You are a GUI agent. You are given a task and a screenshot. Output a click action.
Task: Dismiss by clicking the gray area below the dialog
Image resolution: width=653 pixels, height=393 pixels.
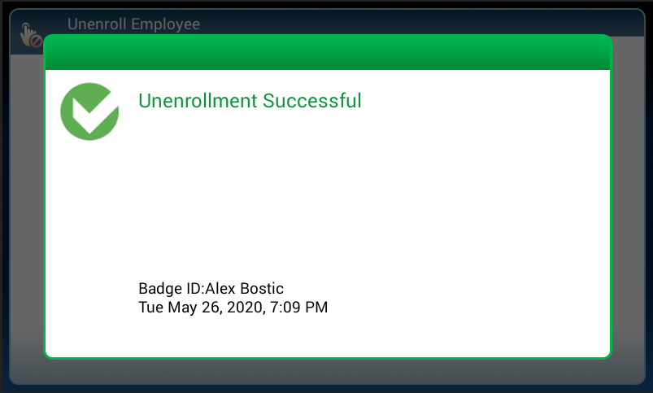[x=327, y=371]
